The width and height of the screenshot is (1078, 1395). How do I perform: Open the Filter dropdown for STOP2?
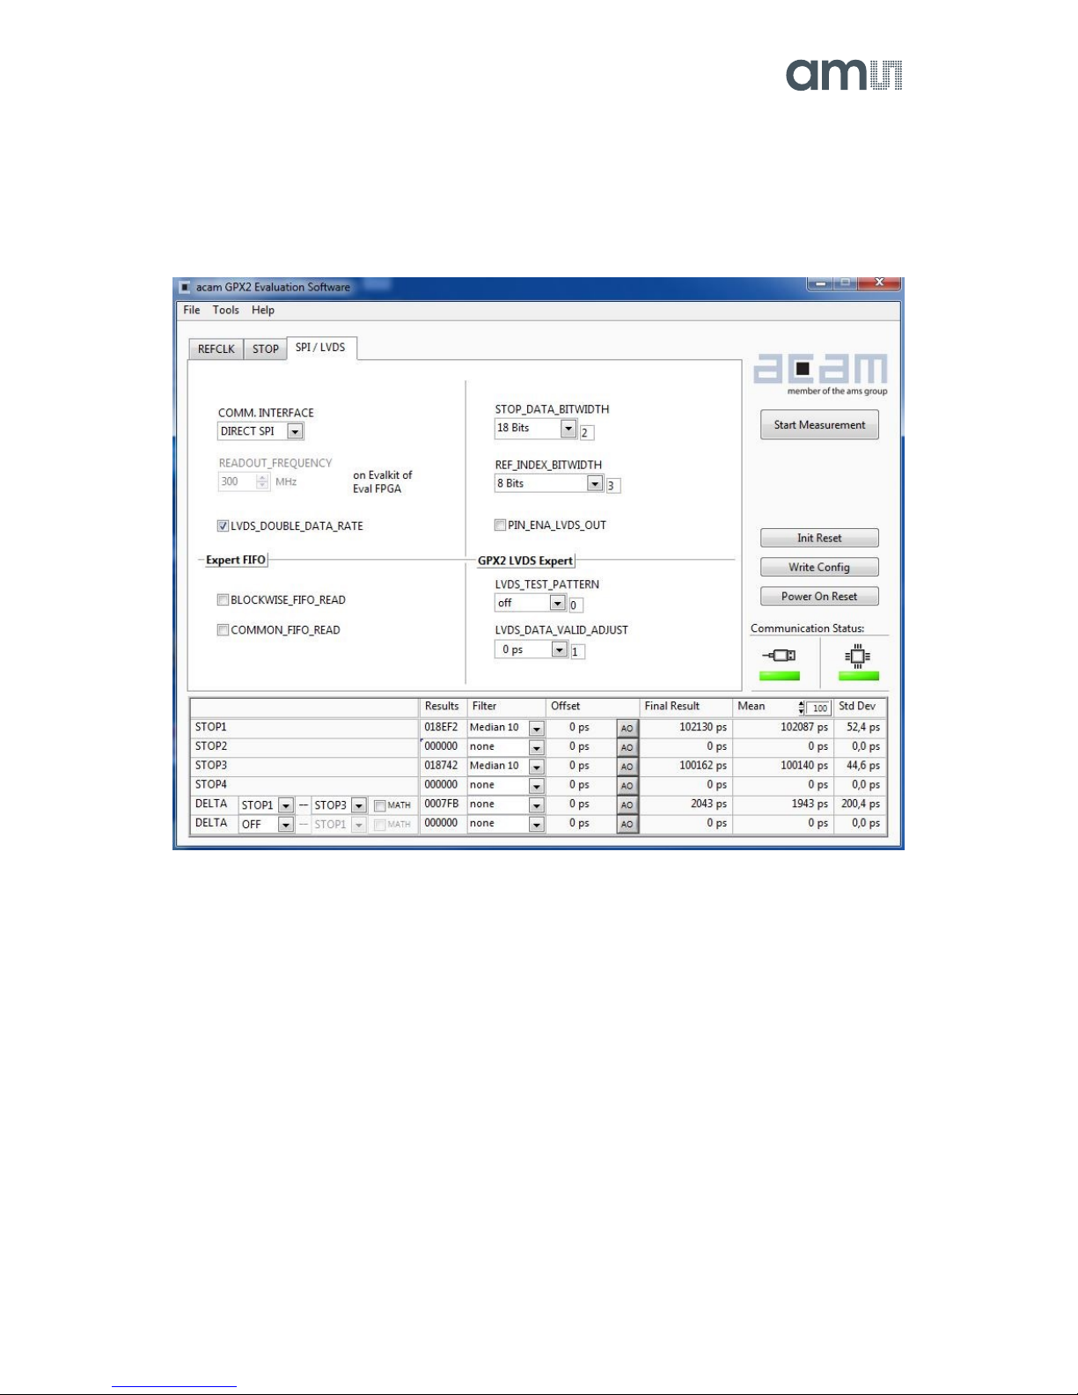click(x=536, y=748)
